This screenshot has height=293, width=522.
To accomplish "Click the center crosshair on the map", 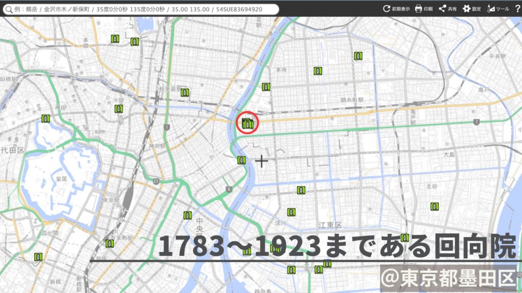I will [x=262, y=162].
